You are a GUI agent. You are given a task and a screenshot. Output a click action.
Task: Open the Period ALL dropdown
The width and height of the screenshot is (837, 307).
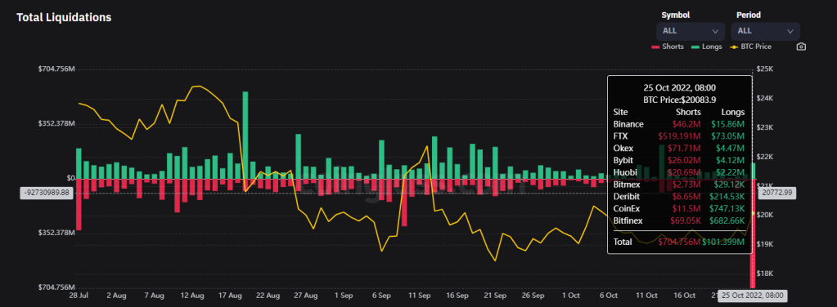[766, 31]
